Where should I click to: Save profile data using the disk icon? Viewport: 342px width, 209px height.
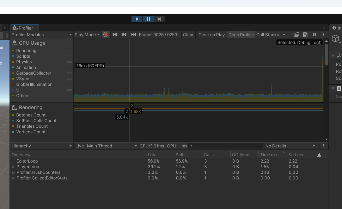305,34
